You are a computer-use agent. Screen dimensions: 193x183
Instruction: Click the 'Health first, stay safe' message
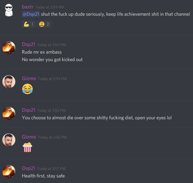[x=43, y=176]
